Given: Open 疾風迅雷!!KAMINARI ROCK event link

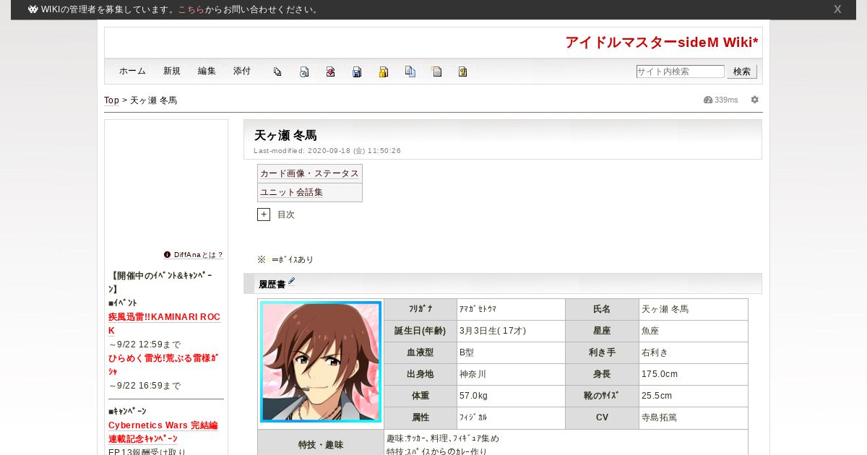Looking at the screenshot, I should 164,324.
